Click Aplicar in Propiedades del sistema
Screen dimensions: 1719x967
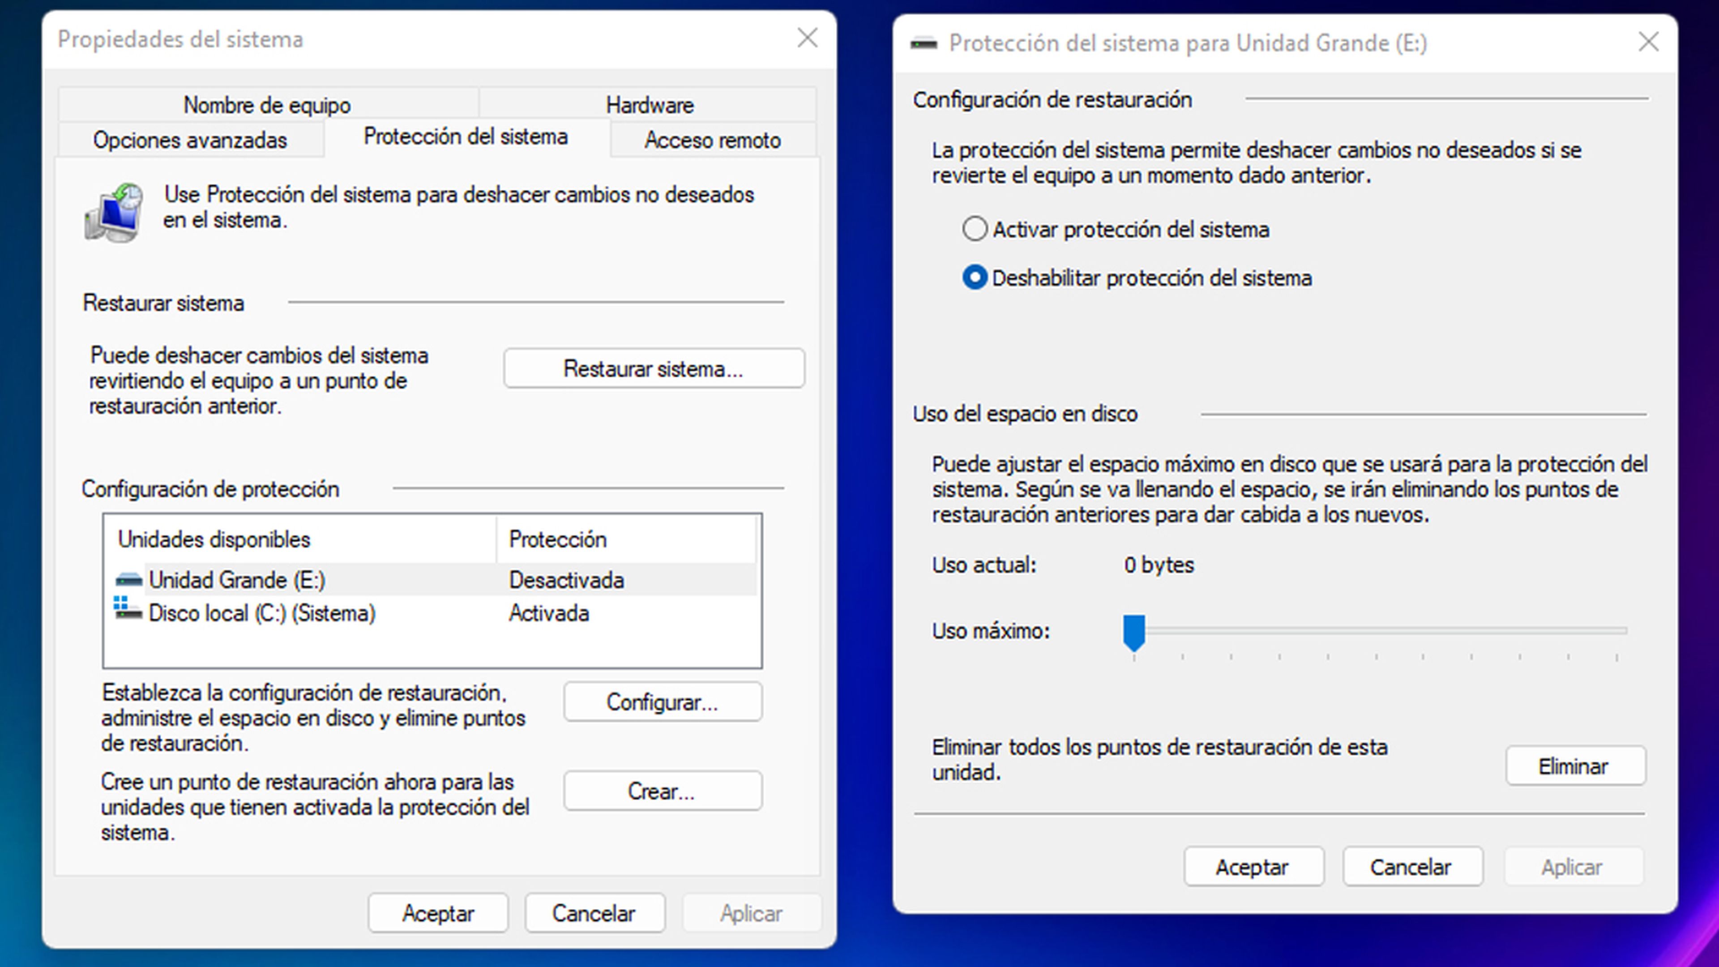752,912
